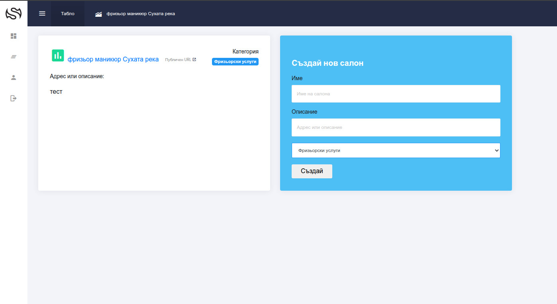Image resolution: width=557 pixels, height=304 pixels.
Task: Open the user profile sidebar icon
Action: point(14,77)
